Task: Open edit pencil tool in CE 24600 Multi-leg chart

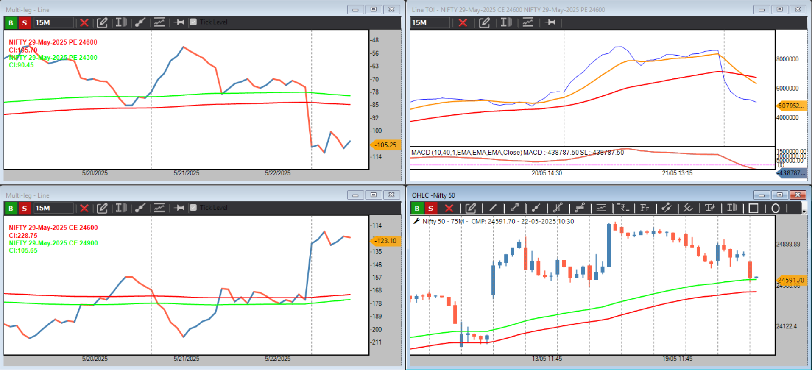Action: pos(102,208)
